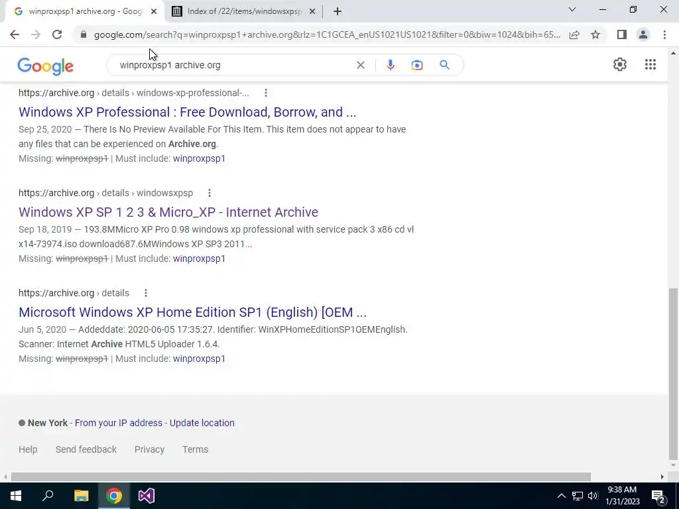Image resolution: width=679 pixels, height=509 pixels.
Task: Open Microsoft Windows XP Home Edition SP1 link
Action: [x=193, y=312]
